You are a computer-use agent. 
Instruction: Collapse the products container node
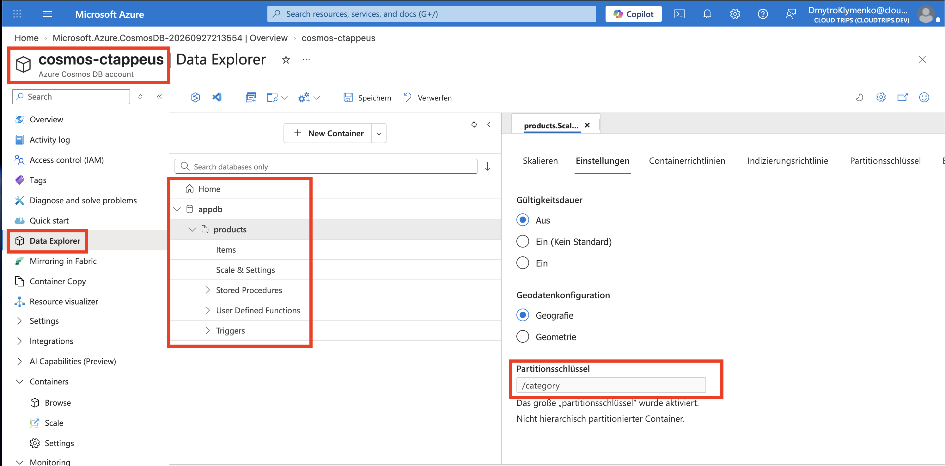tap(192, 229)
